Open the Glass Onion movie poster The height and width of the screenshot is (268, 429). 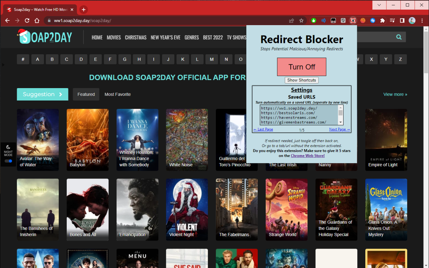(386, 210)
